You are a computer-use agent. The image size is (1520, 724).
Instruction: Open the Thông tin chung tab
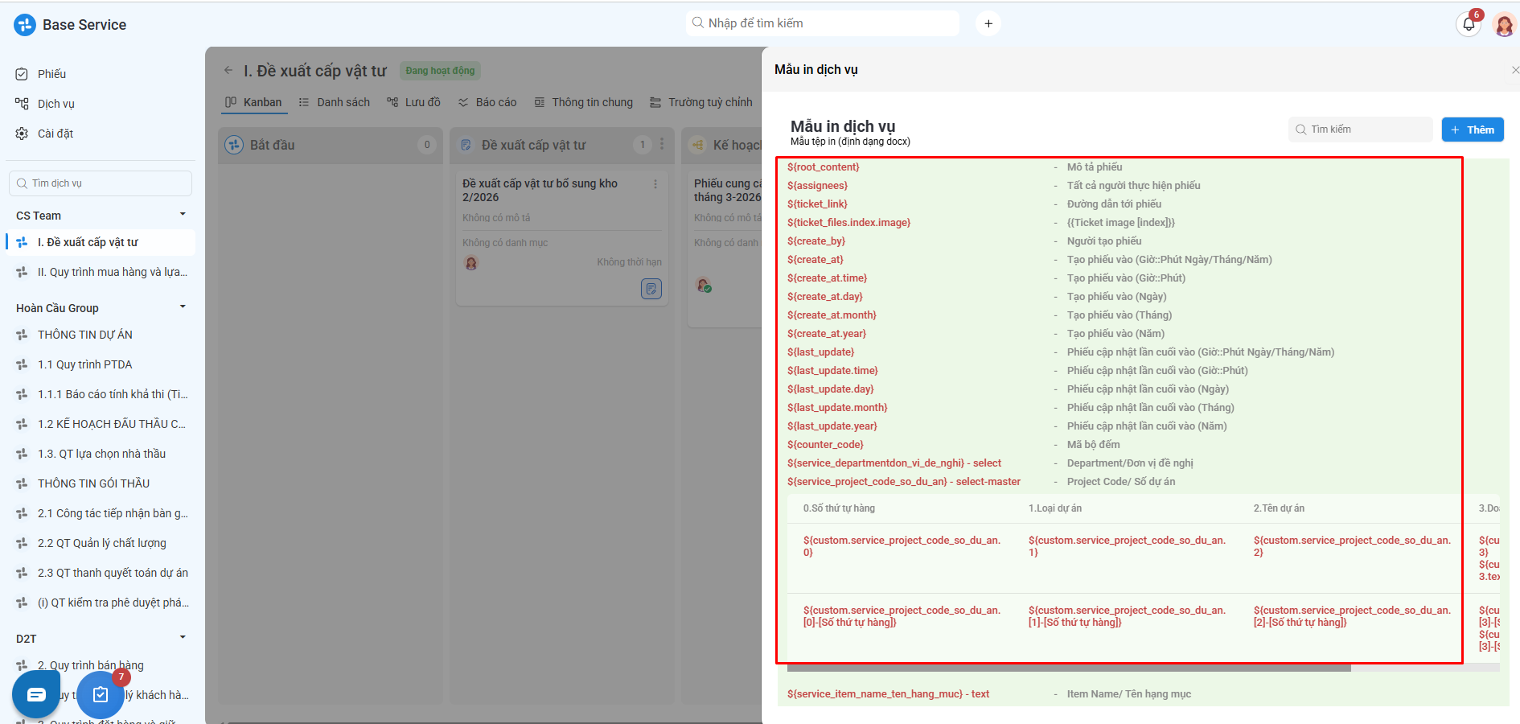tap(583, 102)
